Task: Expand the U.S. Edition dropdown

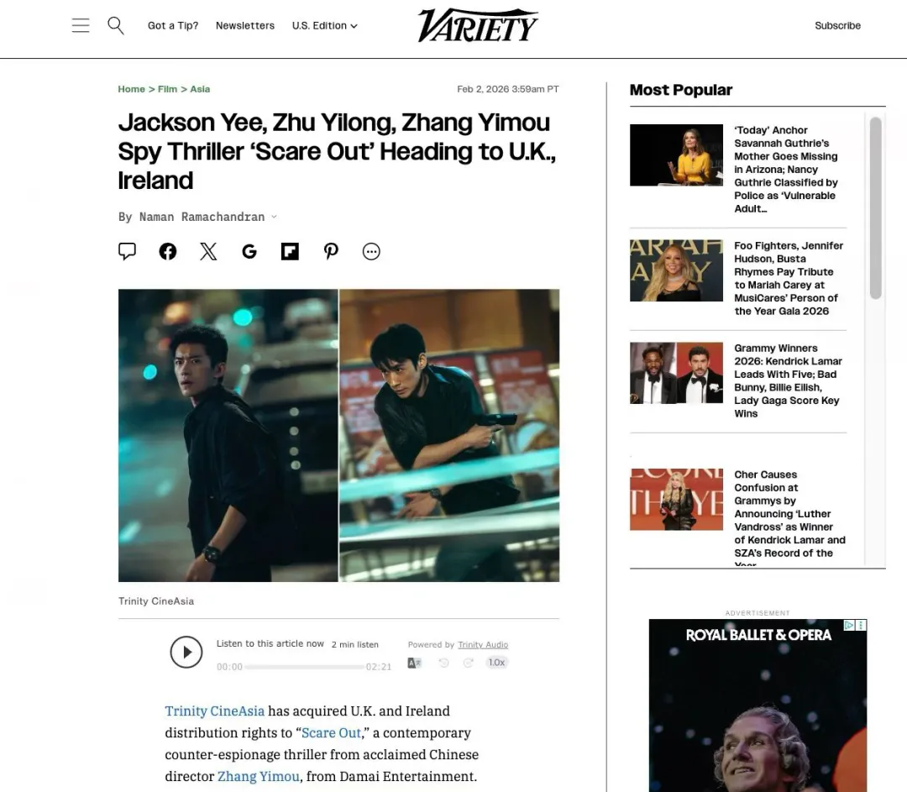Action: point(324,25)
